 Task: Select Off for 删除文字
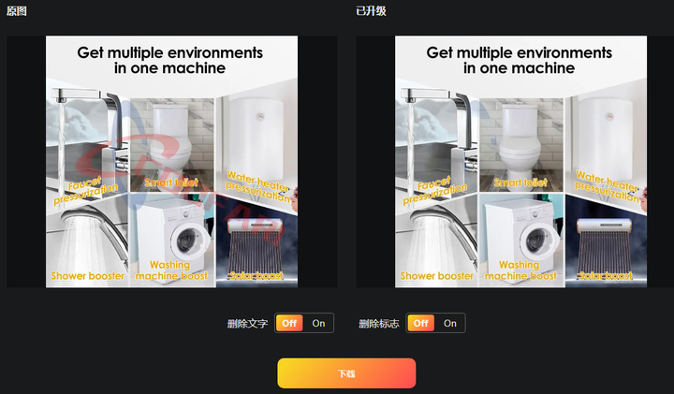[289, 323]
